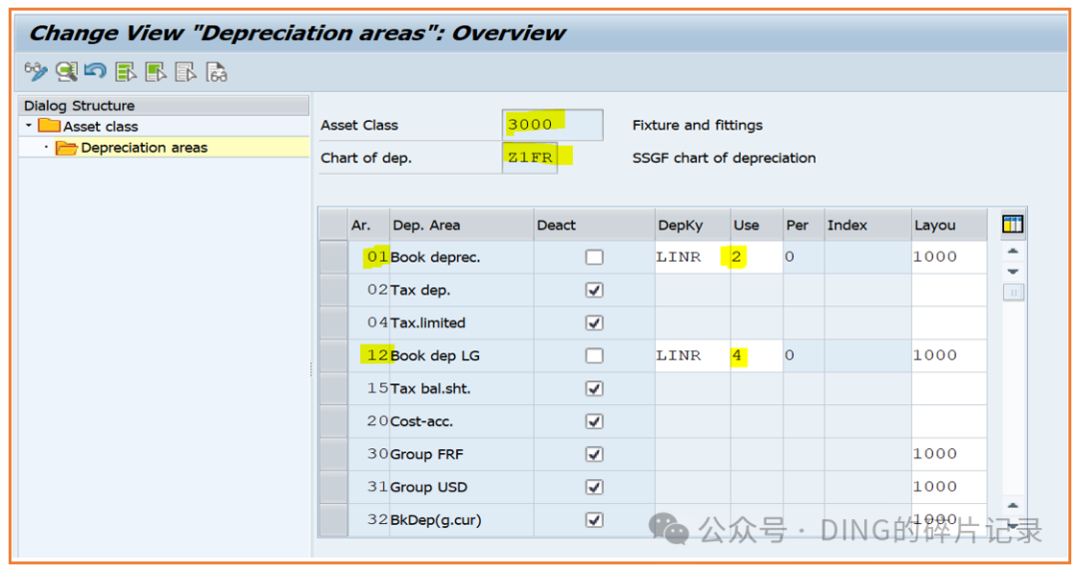This screenshot has width=1078, height=573.
Task: Open table settings icon above the scrollbar
Action: tap(1013, 225)
